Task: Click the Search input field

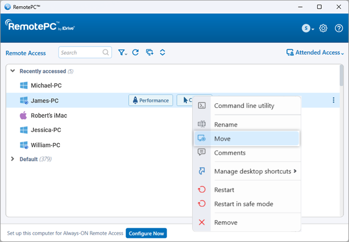Action: coord(80,52)
